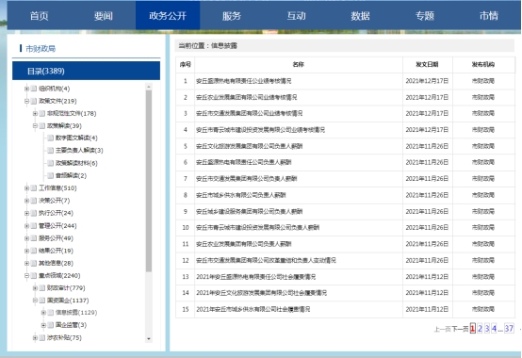Open the 数据 navigation tab
Image resolution: width=522 pixels, height=358 pixels.
(x=360, y=16)
